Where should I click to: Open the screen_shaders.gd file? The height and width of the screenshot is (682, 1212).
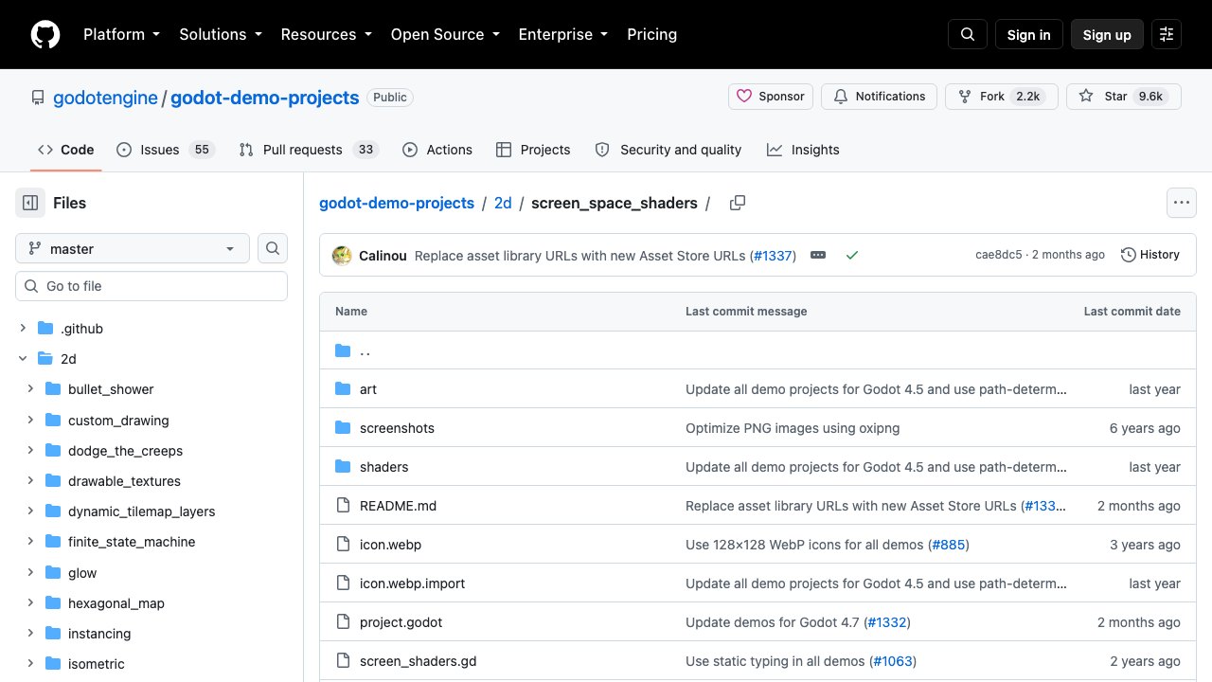pyautogui.click(x=418, y=661)
